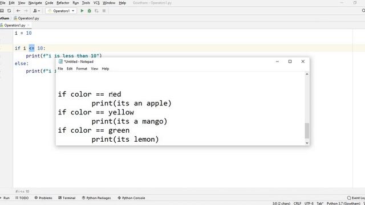The width and height of the screenshot is (365, 205).
Task: Click the 'else:' line in editor
Action: (x=22, y=63)
